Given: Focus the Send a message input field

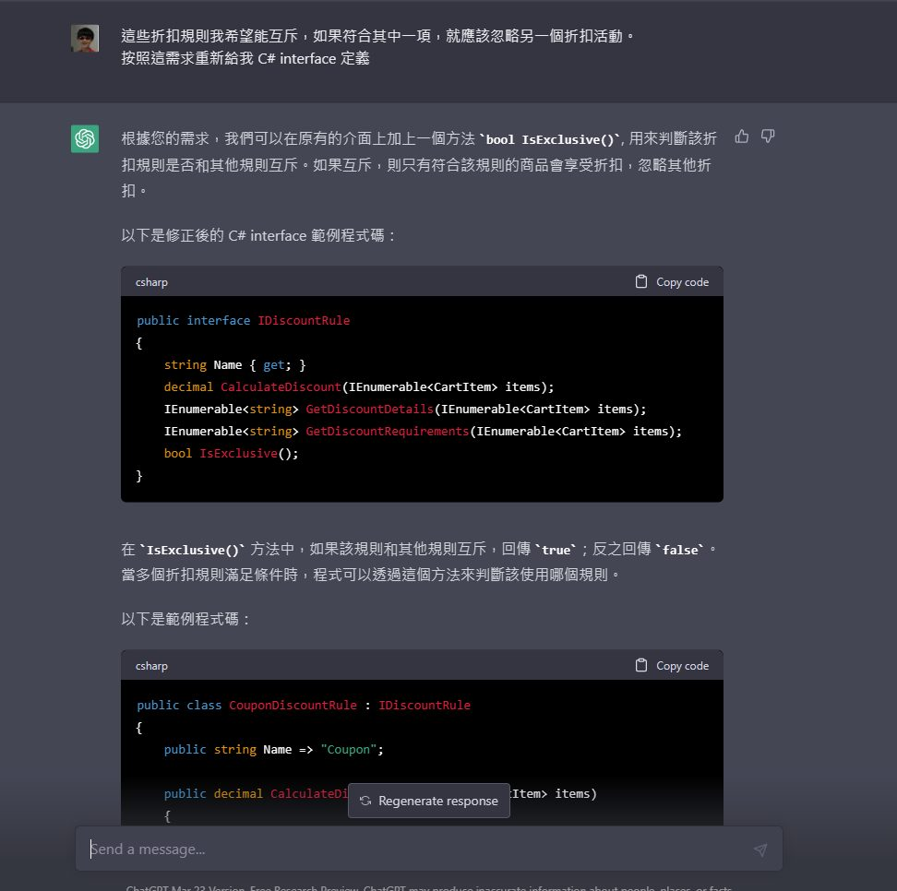Looking at the screenshot, I should [x=415, y=849].
